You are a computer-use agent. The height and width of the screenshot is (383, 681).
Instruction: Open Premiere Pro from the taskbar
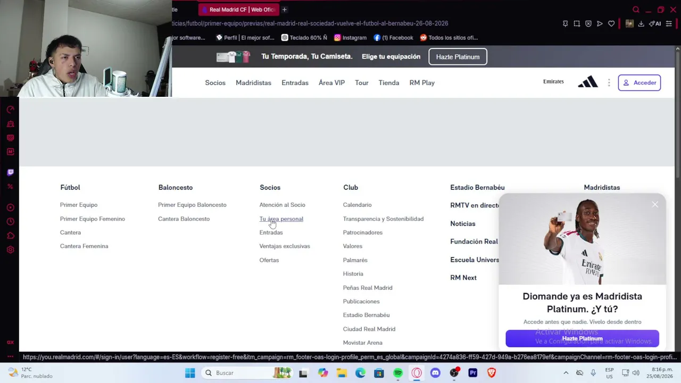point(472,373)
